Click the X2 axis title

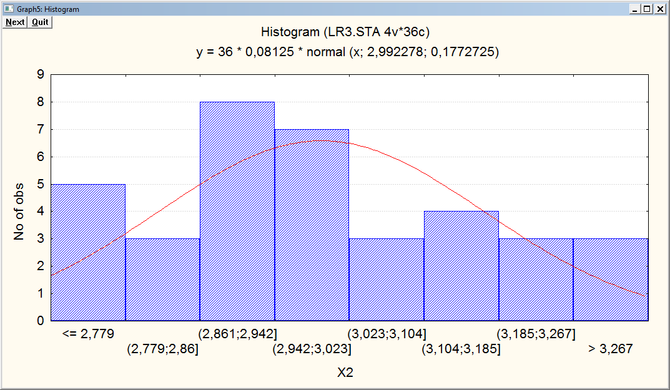[345, 373]
